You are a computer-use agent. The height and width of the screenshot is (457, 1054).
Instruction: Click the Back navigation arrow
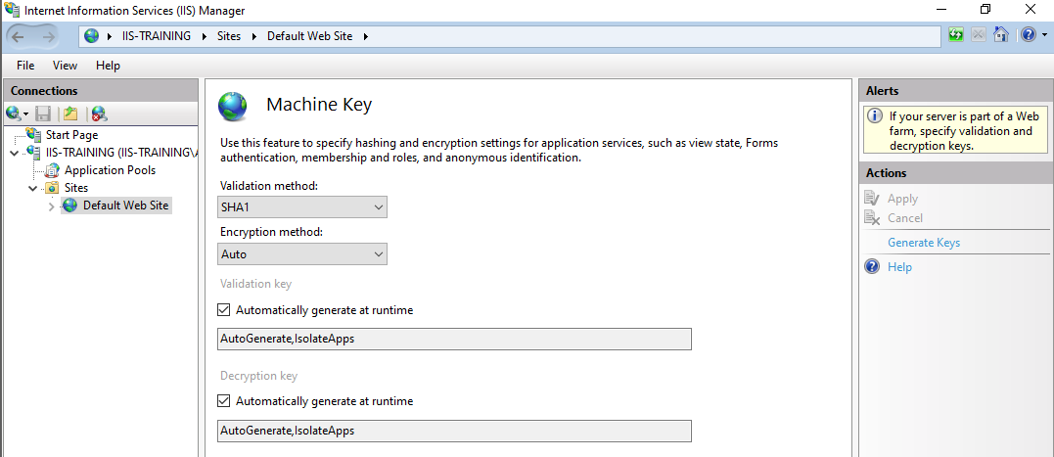(20, 36)
